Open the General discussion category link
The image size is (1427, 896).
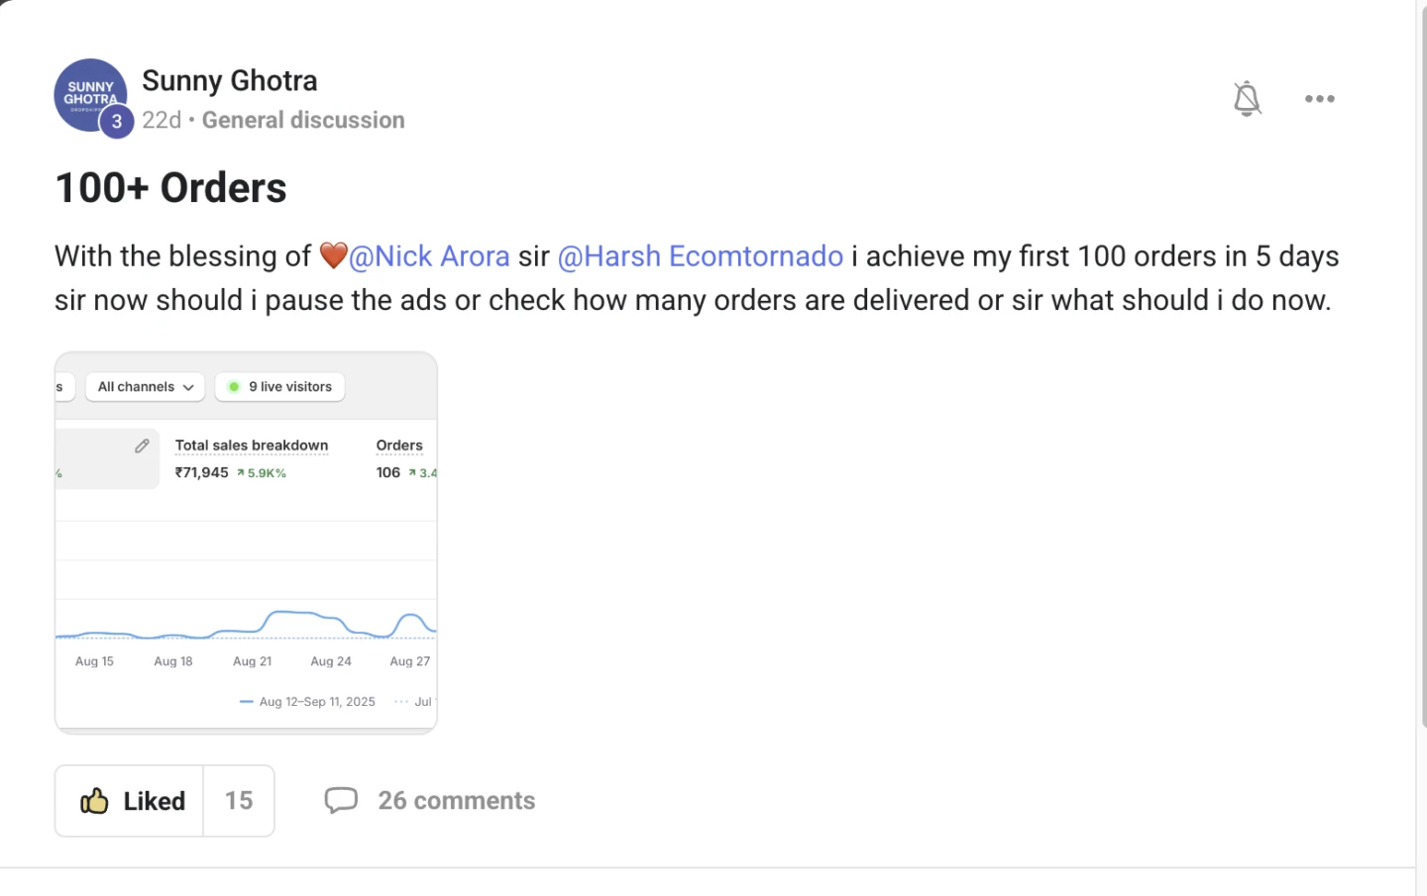pos(303,120)
